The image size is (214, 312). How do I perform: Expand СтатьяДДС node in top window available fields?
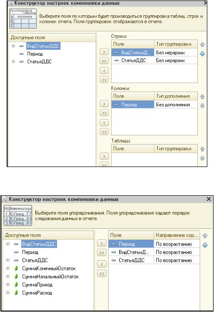(x=13, y=61)
